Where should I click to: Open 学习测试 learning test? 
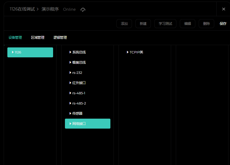165,24
